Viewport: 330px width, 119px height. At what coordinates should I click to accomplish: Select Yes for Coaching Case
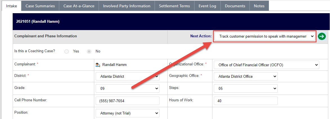[x=66, y=51]
